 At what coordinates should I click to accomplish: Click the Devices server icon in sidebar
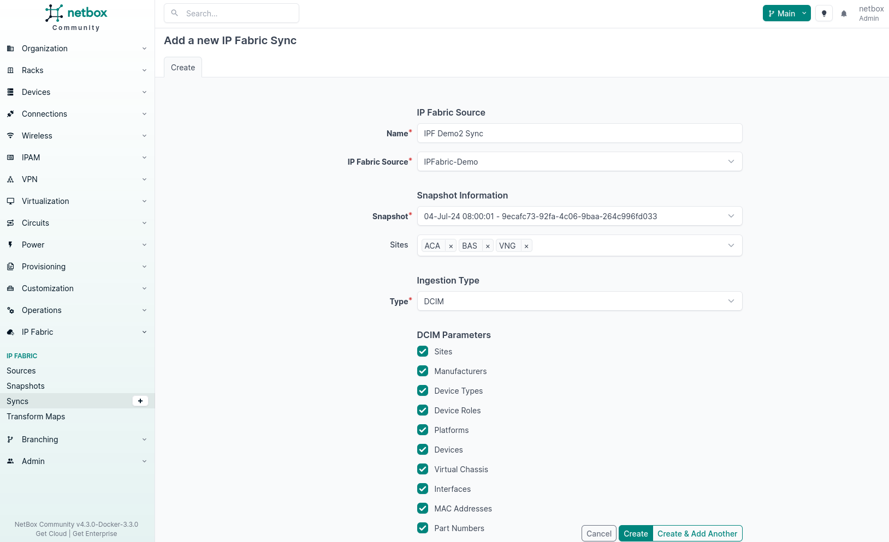pyautogui.click(x=10, y=92)
